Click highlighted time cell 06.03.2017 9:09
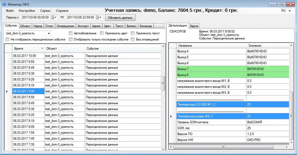The width and height of the screenshot is (297, 155). pos(29,91)
